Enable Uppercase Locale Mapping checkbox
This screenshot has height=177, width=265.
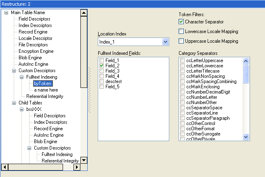[181, 41]
